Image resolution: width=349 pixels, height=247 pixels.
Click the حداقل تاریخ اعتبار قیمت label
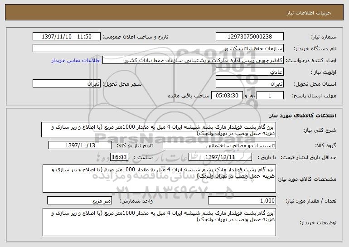(308, 158)
